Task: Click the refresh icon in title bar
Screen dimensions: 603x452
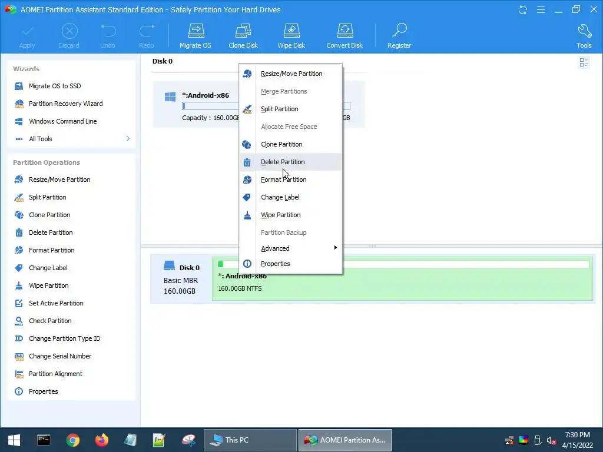Action: (523, 9)
